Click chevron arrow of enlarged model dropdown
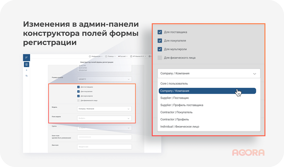The image size is (284, 167). [x=255, y=74]
